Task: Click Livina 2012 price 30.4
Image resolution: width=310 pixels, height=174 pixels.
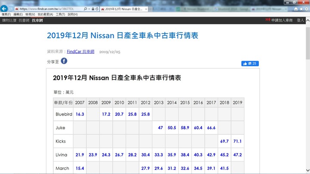Action: click(x=146, y=155)
